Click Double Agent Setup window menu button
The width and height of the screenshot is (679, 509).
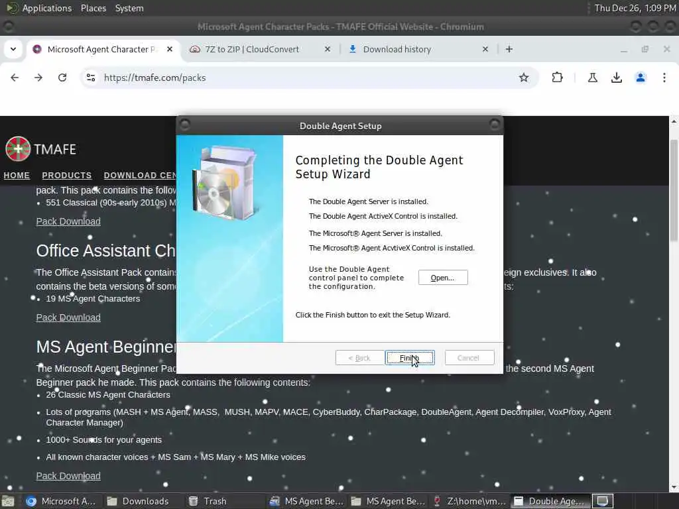pos(184,125)
